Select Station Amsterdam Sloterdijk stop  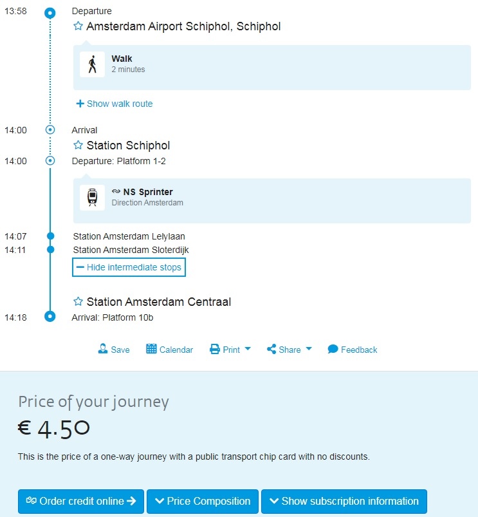[x=131, y=250]
